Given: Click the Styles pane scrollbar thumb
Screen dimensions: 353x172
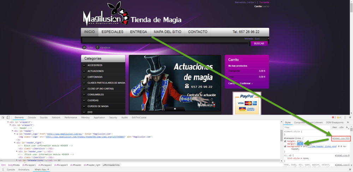Looking at the screenshot, I should tap(351, 129).
